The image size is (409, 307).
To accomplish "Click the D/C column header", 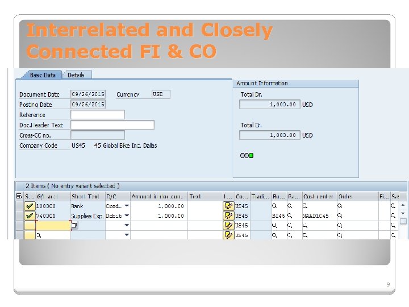I will (118, 196).
